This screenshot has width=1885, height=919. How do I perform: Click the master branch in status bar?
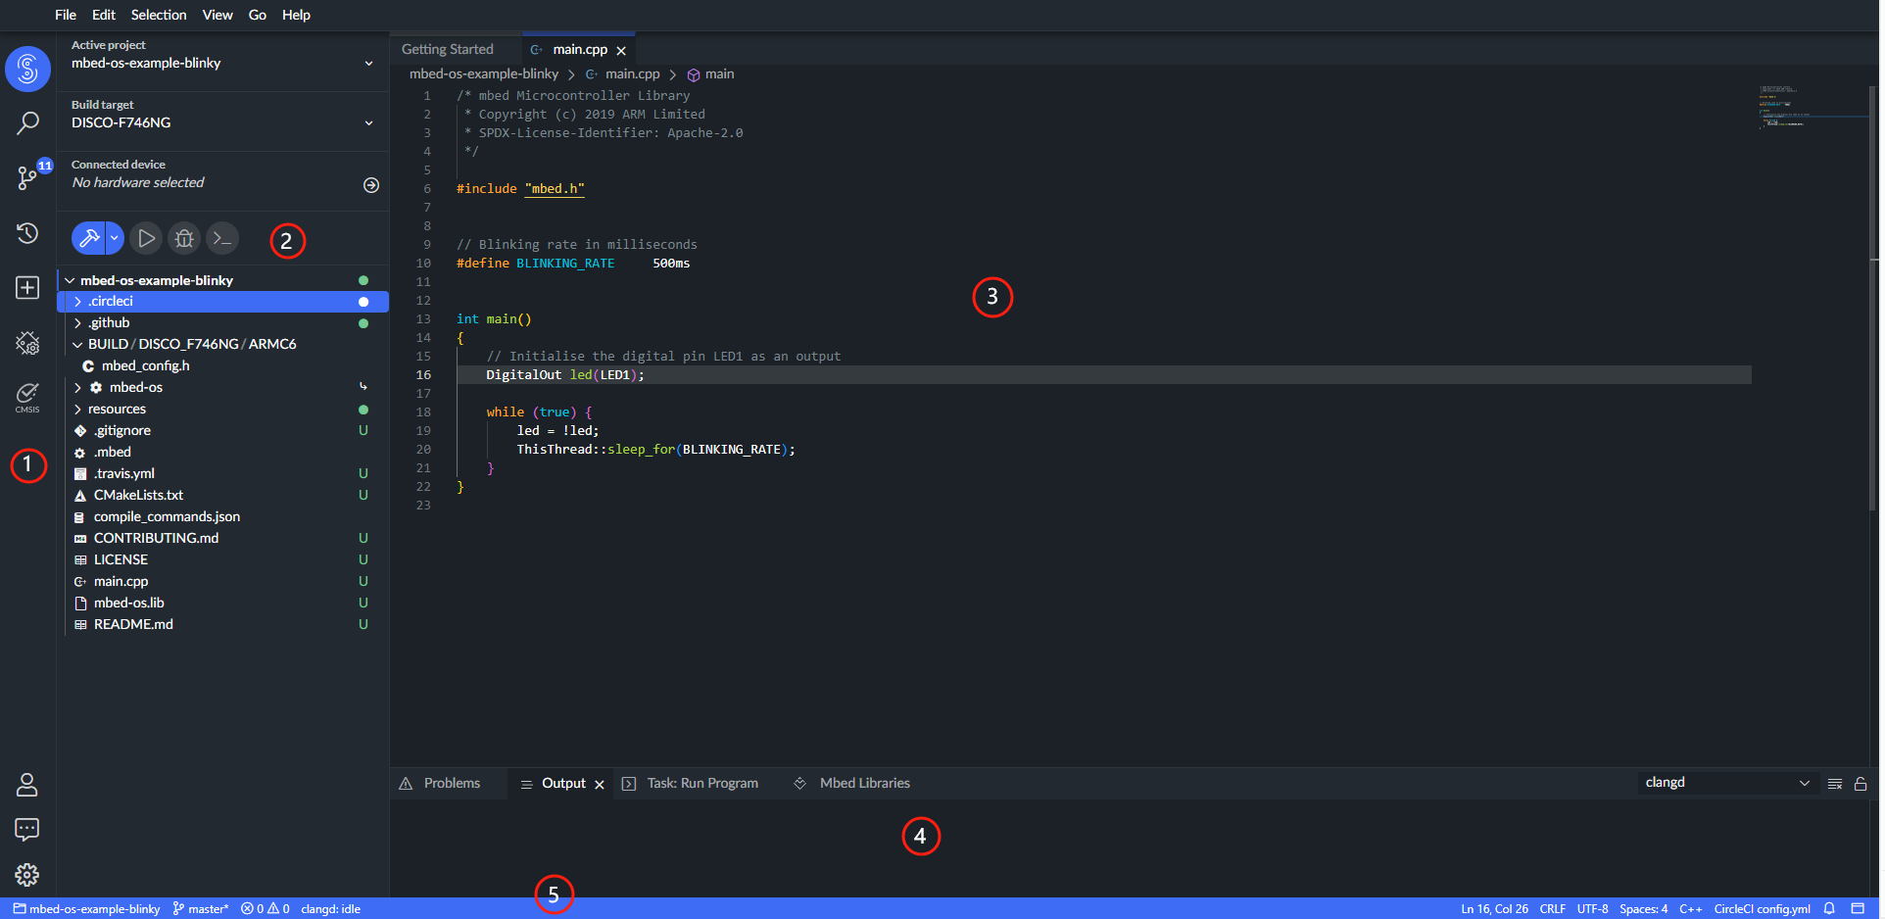[x=201, y=908]
